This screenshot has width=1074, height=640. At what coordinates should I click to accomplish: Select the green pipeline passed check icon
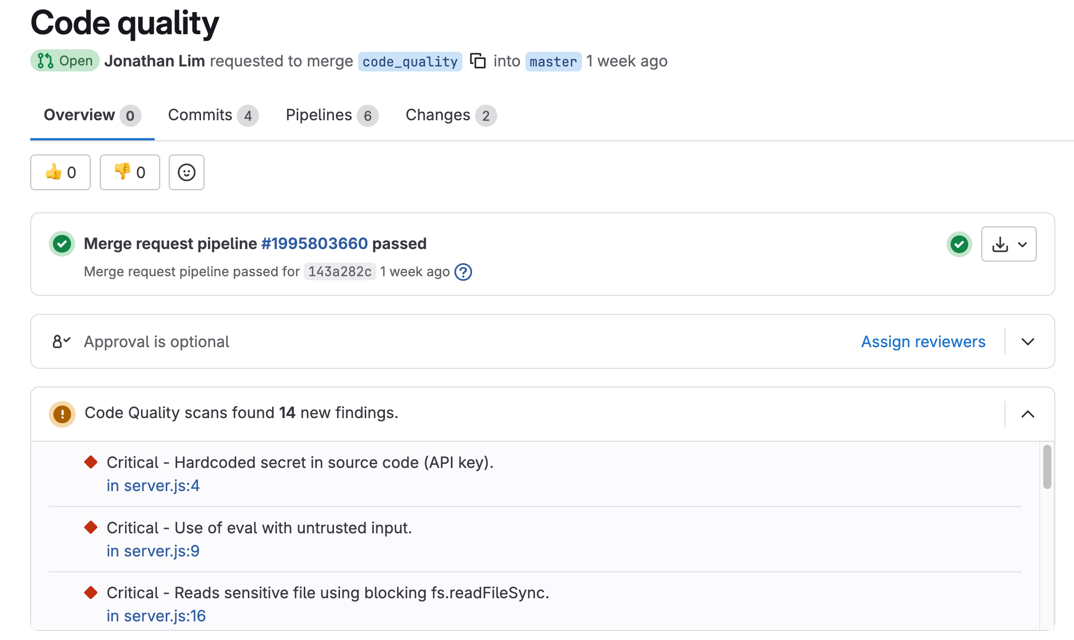point(61,244)
